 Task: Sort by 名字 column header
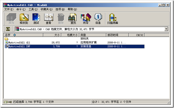coord(23,35)
